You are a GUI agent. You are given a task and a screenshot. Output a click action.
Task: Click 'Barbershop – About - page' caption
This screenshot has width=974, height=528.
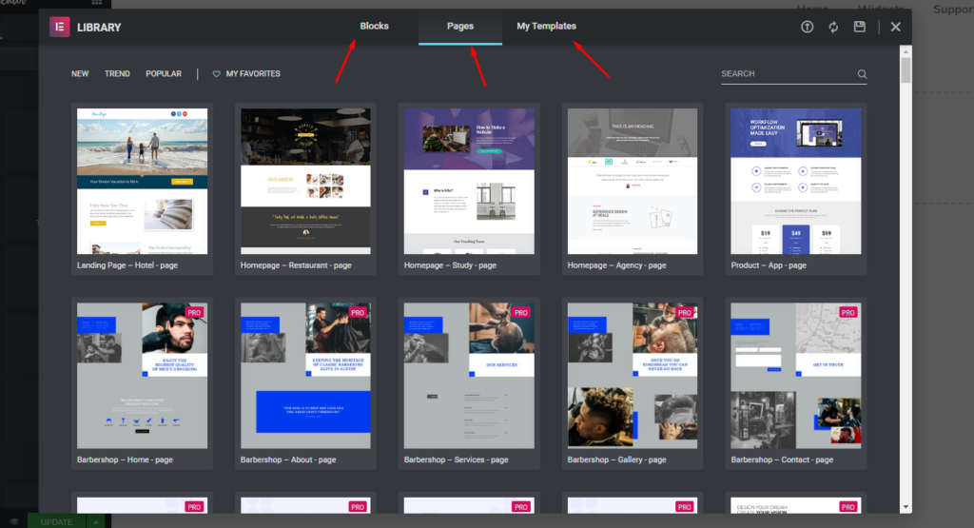[288, 460]
